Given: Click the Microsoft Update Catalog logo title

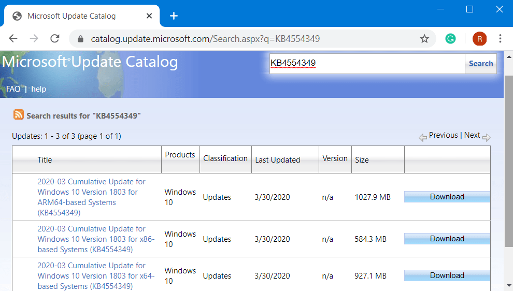Looking at the screenshot, I should [x=90, y=62].
